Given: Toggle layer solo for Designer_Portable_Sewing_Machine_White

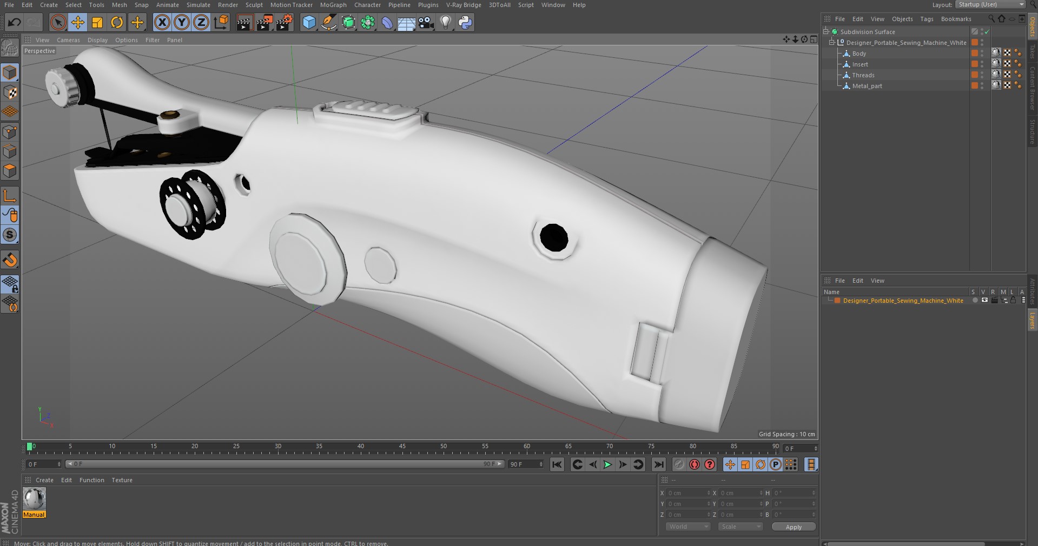Looking at the screenshot, I should pos(975,301).
